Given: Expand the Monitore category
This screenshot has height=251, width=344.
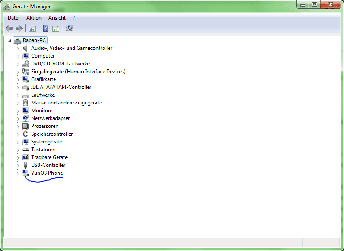Looking at the screenshot, I should click(x=18, y=111).
